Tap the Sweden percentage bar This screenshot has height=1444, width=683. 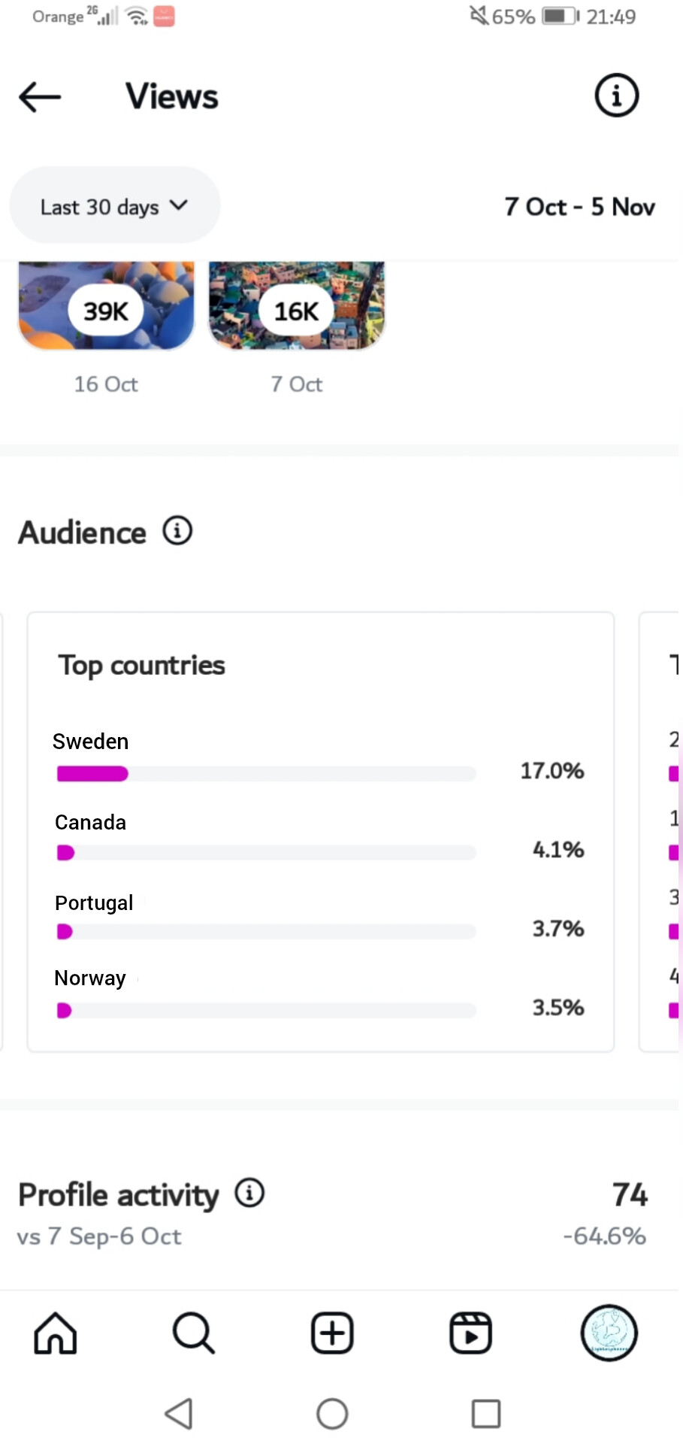[266, 774]
